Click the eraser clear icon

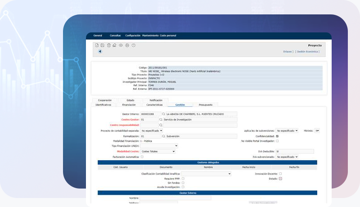[114, 45]
